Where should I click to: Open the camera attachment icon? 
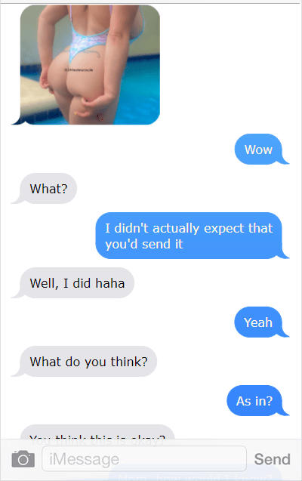pyautogui.click(x=23, y=459)
